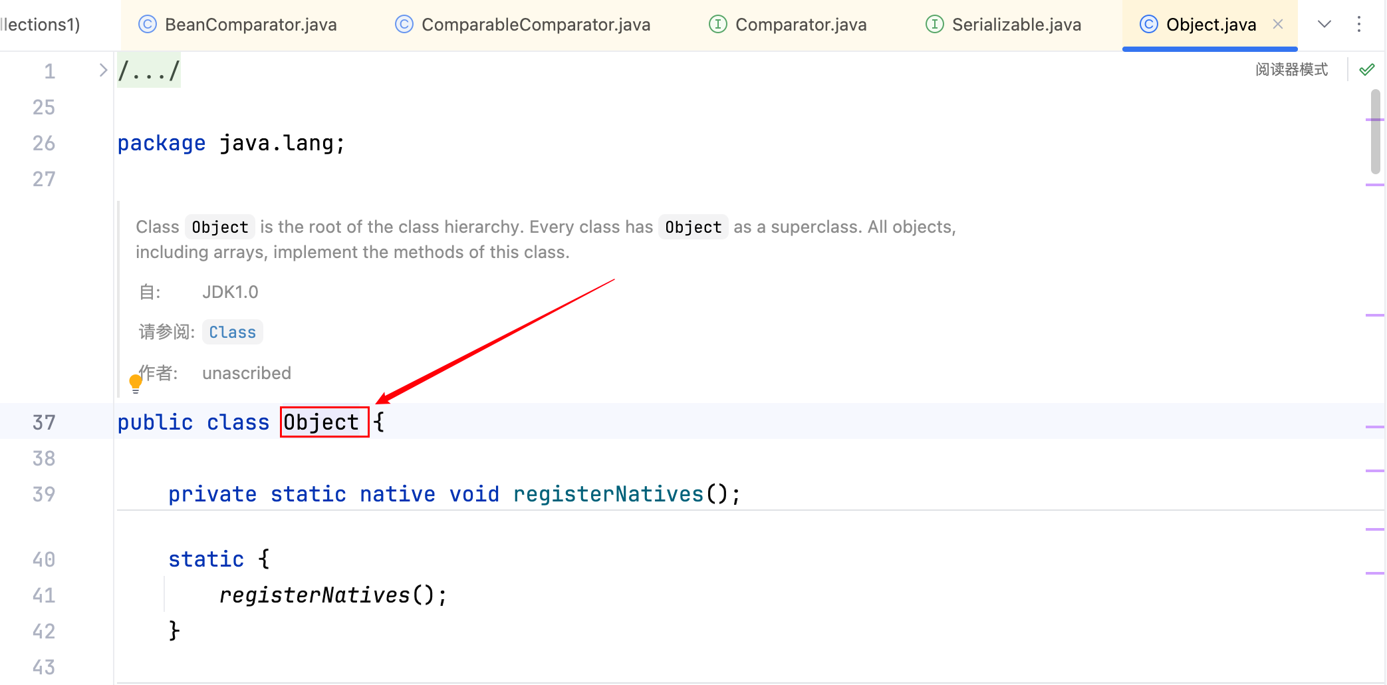Click the green checkmark inspections icon
Screen dimensions: 1387x685
click(x=1367, y=70)
